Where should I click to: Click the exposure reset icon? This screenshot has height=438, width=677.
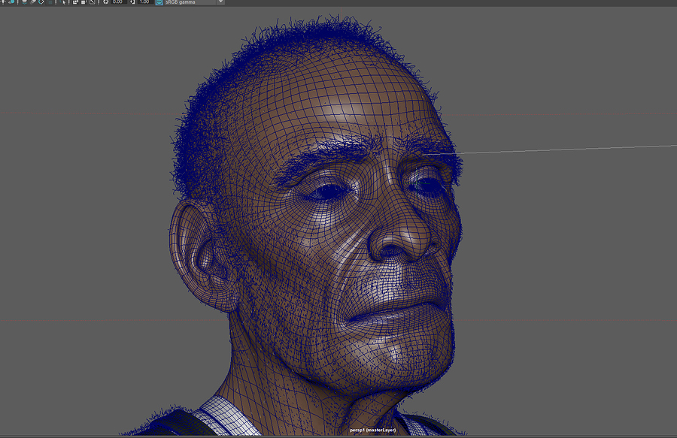pos(105,2)
